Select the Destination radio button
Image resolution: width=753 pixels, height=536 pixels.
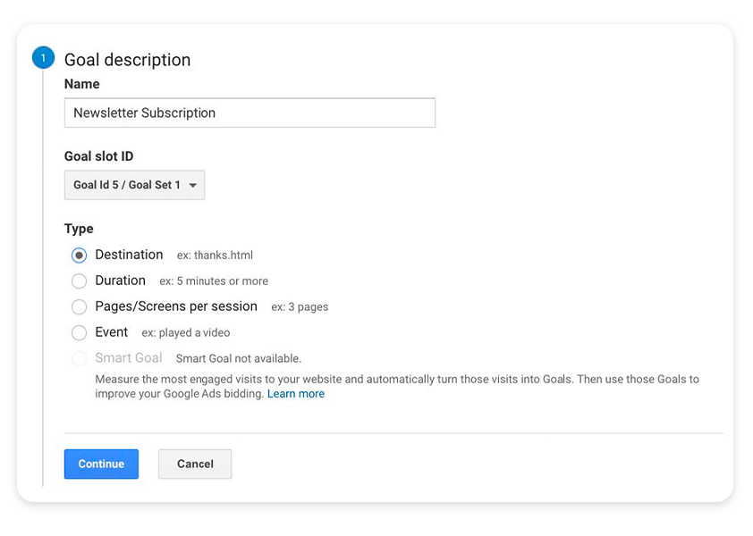tap(80, 255)
